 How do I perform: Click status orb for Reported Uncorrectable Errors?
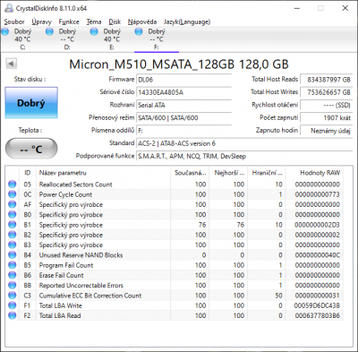point(13,286)
